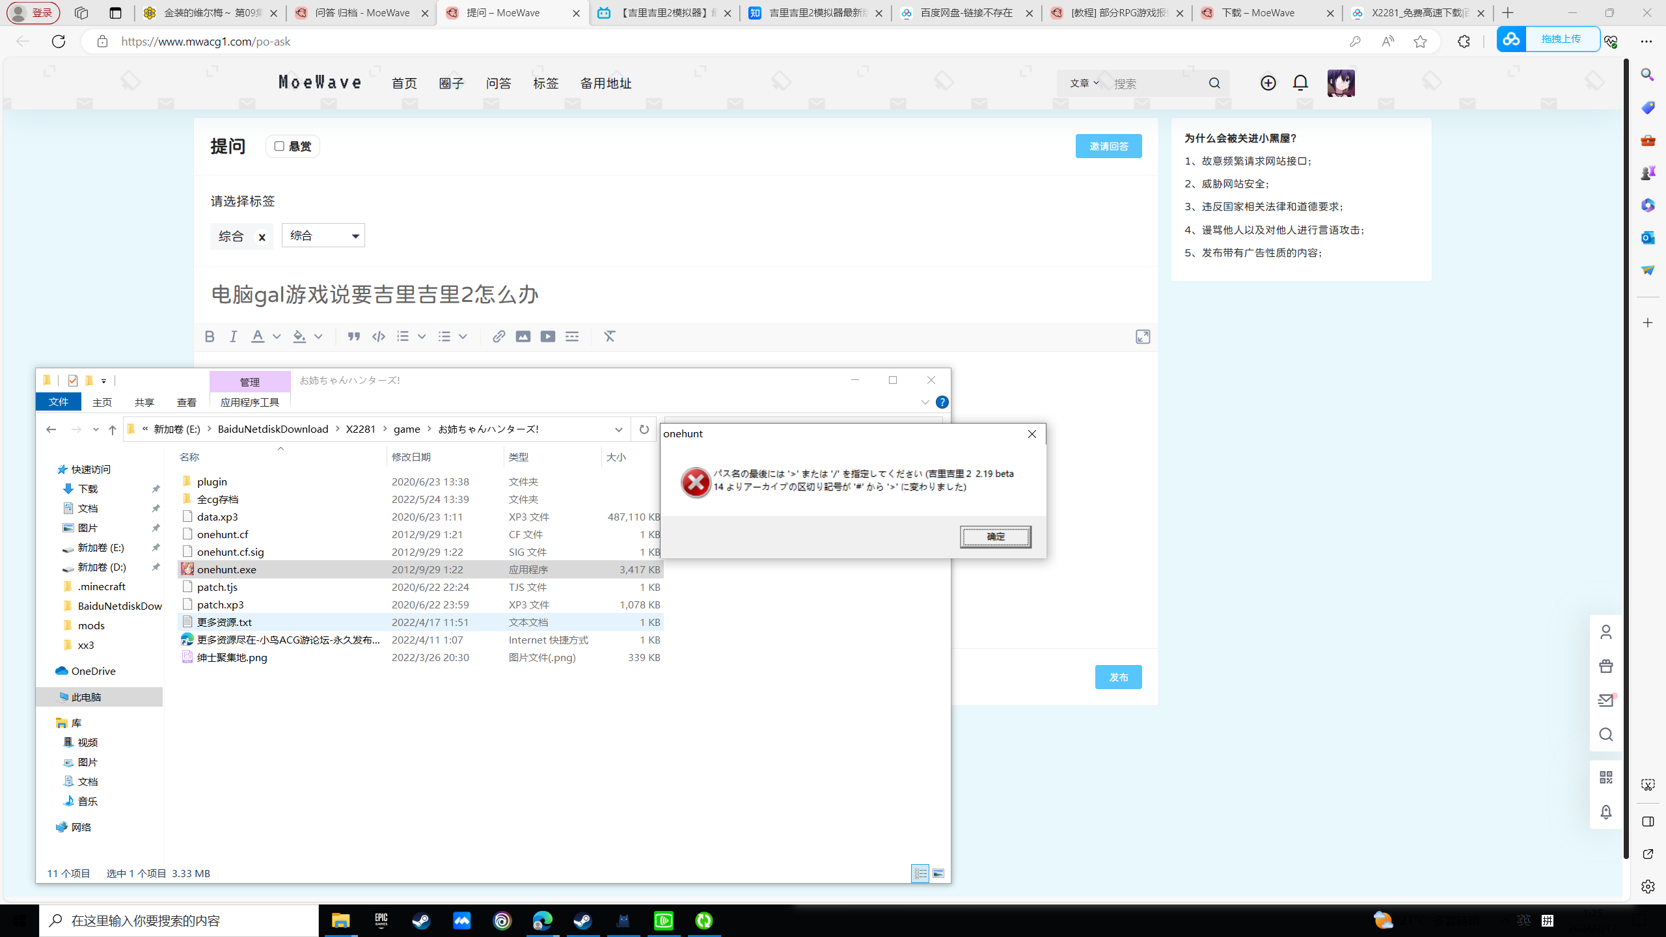Insert a bulleted list
The width and height of the screenshot is (1666, 937).
coord(444,336)
